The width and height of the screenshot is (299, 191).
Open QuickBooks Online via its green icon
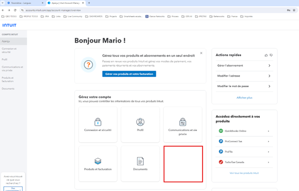221,131
